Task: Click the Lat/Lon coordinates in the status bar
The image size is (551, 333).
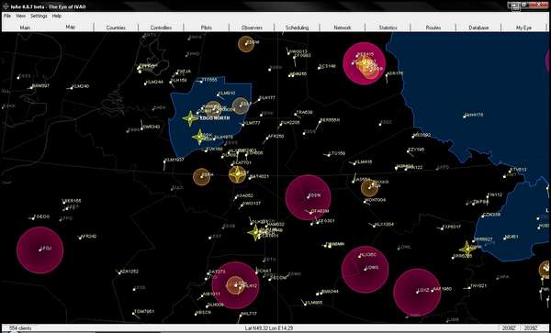Action: pos(269,328)
